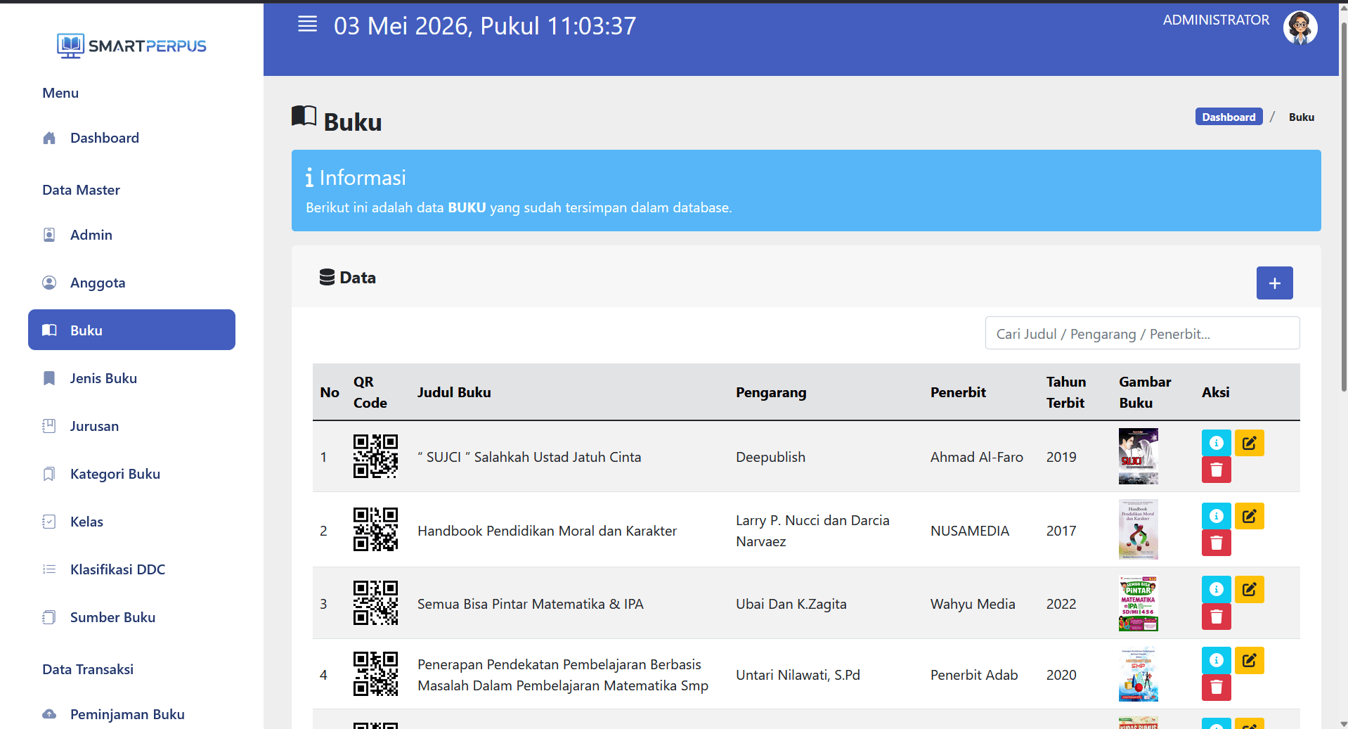Select Buku in the sidebar
The height and width of the screenshot is (729, 1348).
[x=131, y=330]
